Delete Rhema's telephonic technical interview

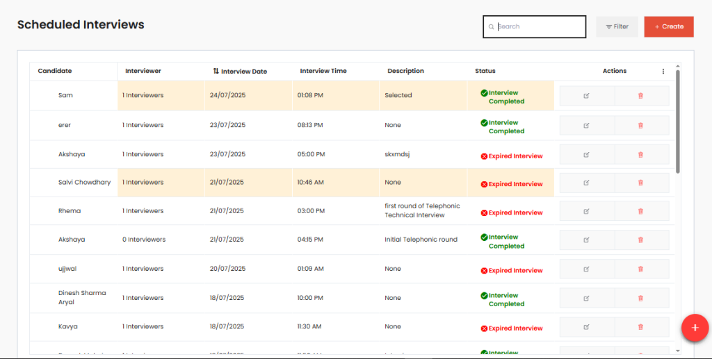point(640,211)
